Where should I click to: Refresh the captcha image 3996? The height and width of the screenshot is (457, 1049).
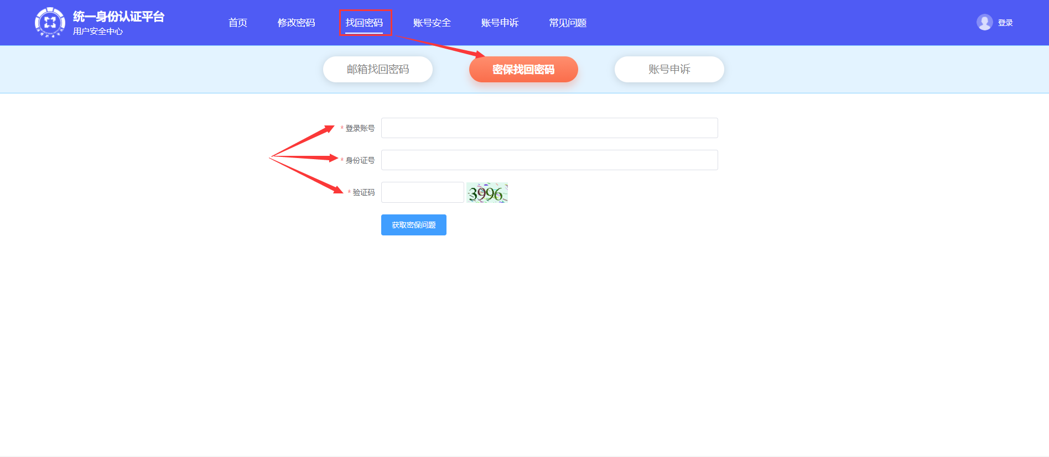click(487, 193)
